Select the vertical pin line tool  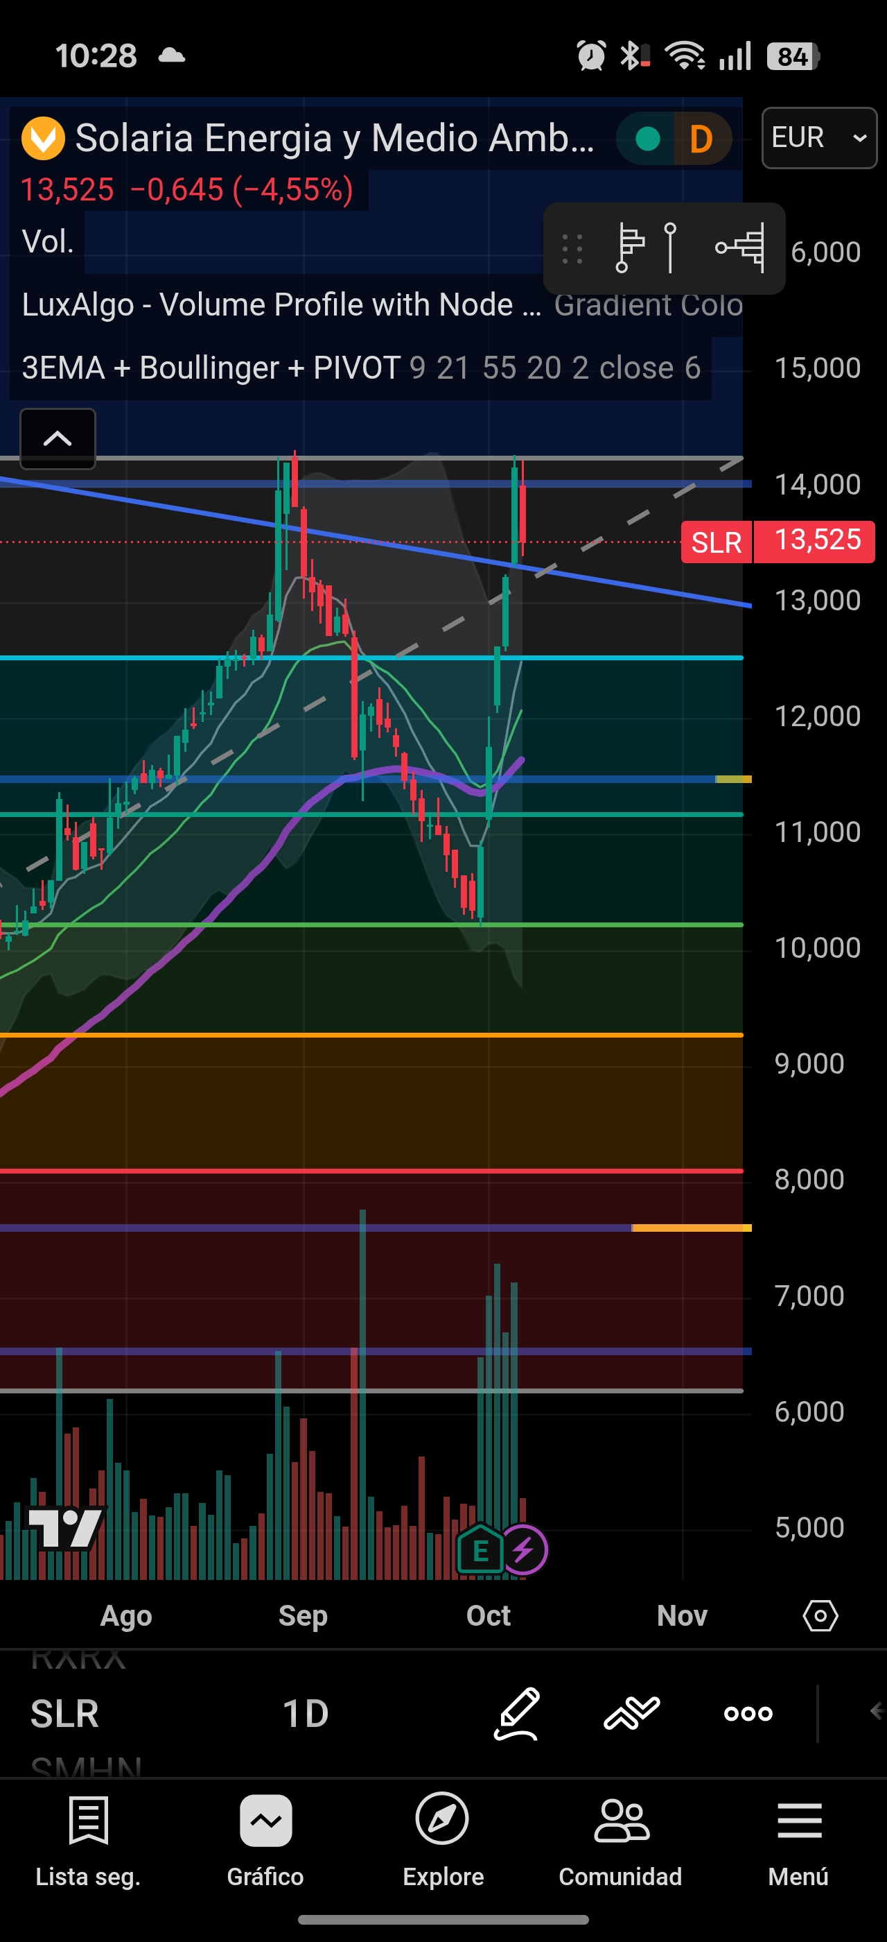670,248
